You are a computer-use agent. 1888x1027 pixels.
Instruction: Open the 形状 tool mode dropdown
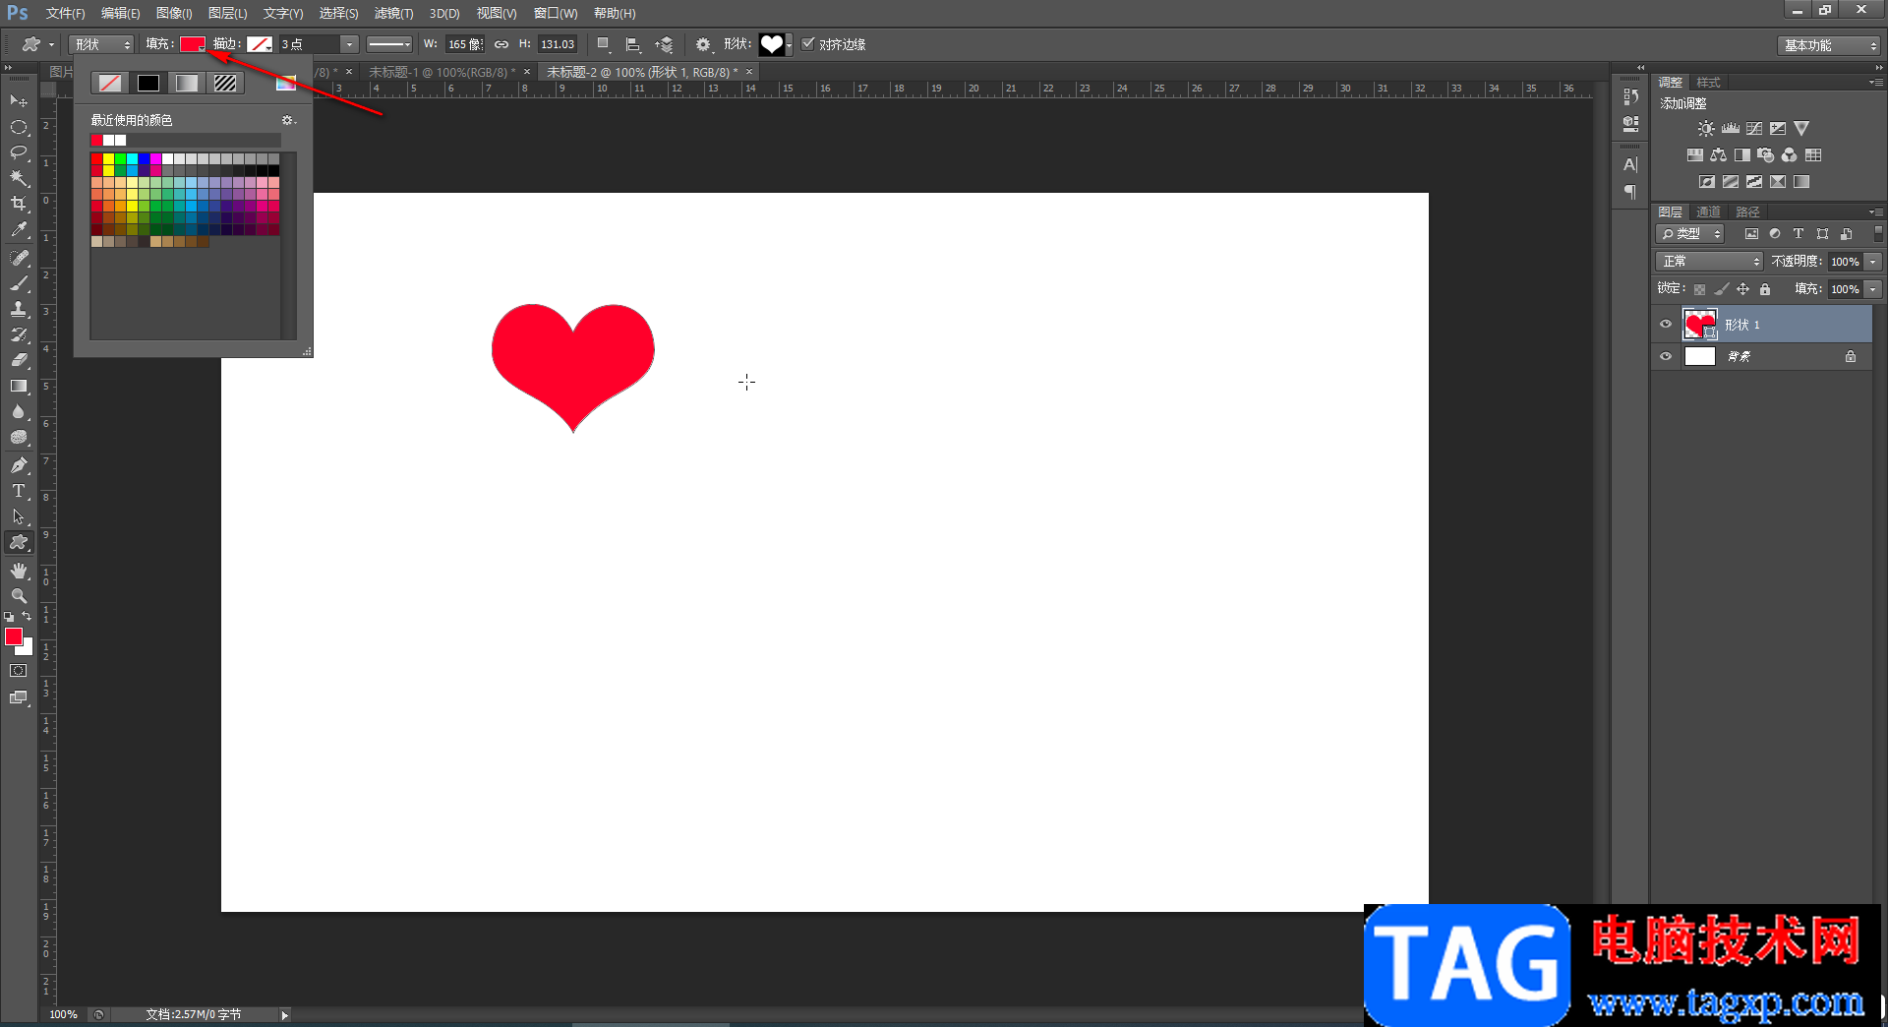tap(101, 44)
